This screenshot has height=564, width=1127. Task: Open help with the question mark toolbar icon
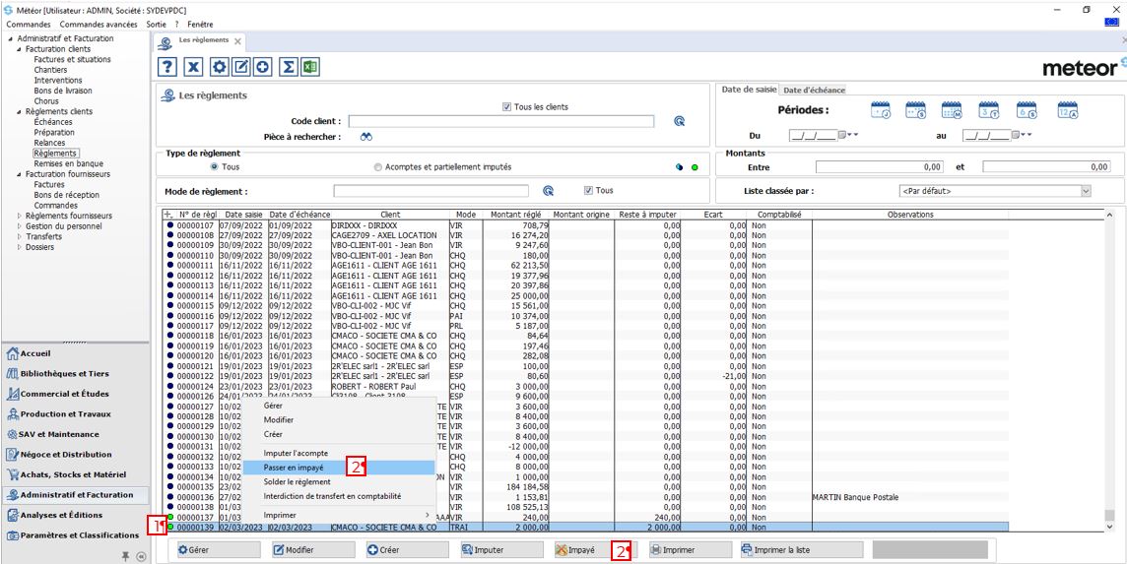coord(166,68)
